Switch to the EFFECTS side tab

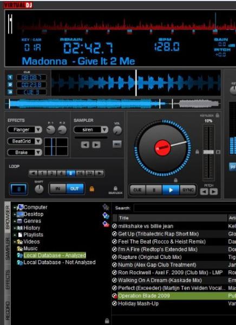pyautogui.click(x=8, y=279)
